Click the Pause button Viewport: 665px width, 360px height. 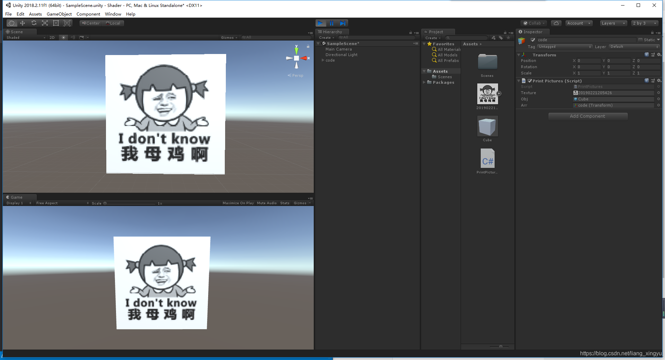coord(331,23)
